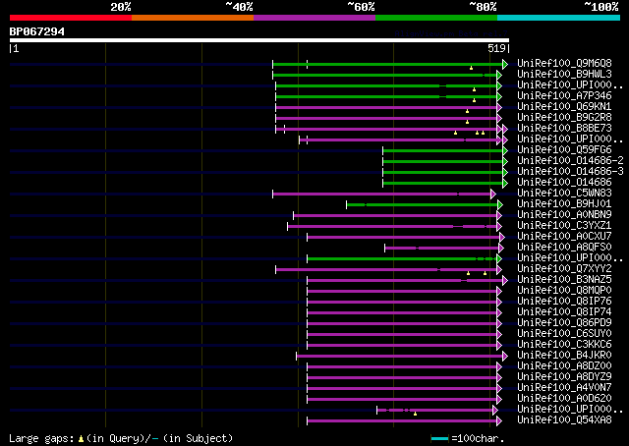Open hit UniRef100_C3YXZ1
Screen dimensions: 629x446
tap(564, 226)
